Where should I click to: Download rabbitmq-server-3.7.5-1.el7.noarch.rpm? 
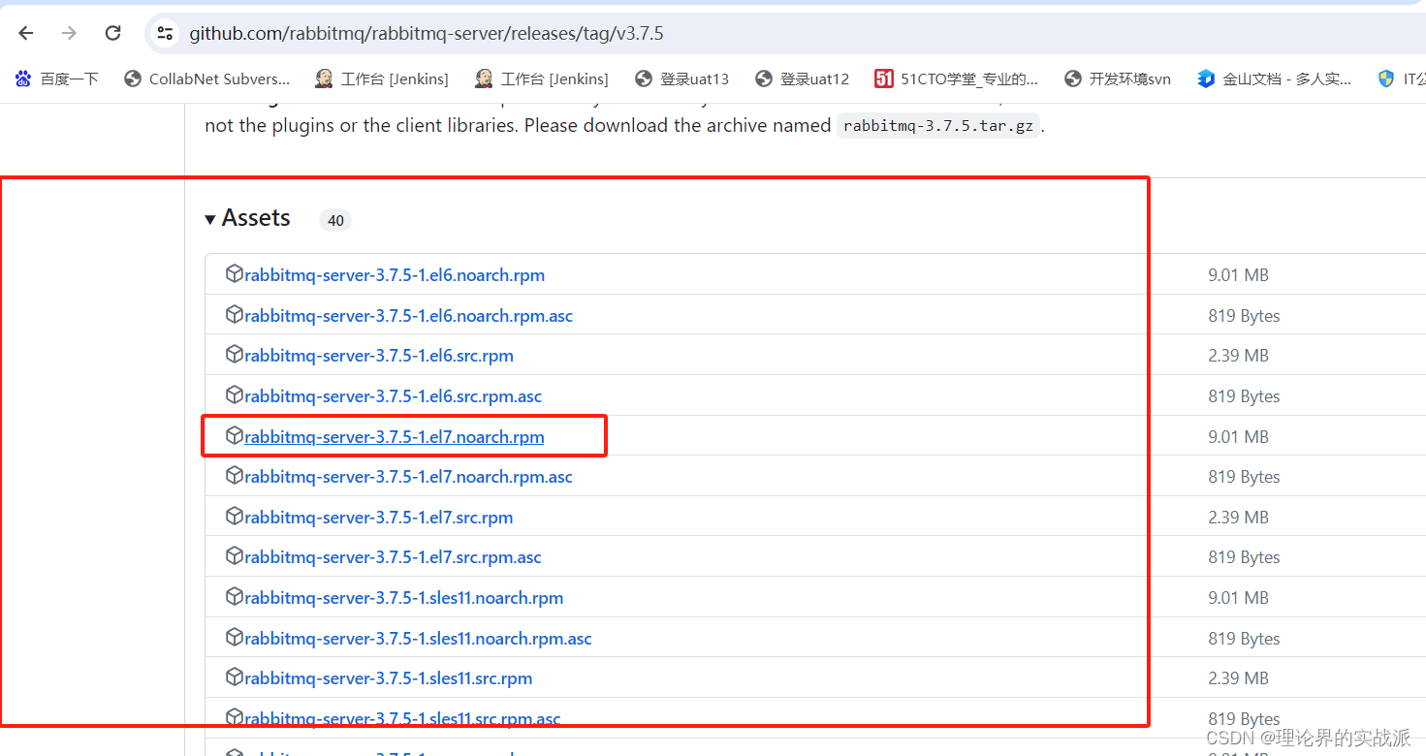point(395,437)
